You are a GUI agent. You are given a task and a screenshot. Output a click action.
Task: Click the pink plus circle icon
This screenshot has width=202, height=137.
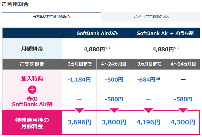32,90
